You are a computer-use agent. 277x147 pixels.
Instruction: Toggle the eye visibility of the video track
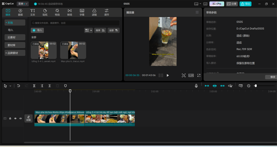[x=15, y=118]
